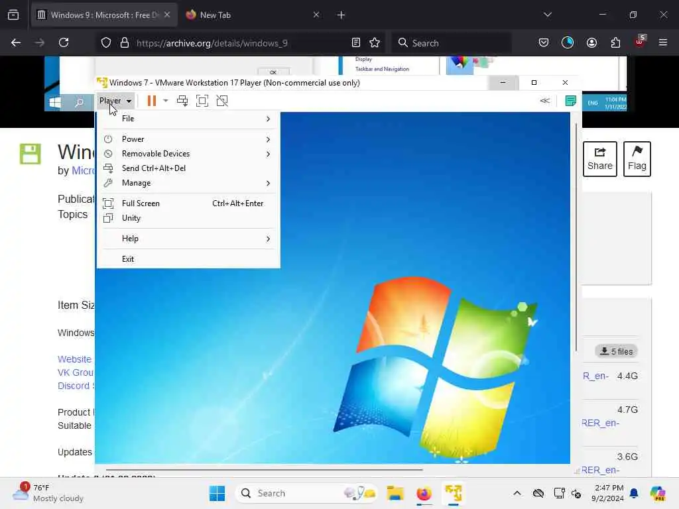Open Firefox from the taskbar
Viewport: 679px width, 509px height.
click(x=424, y=493)
